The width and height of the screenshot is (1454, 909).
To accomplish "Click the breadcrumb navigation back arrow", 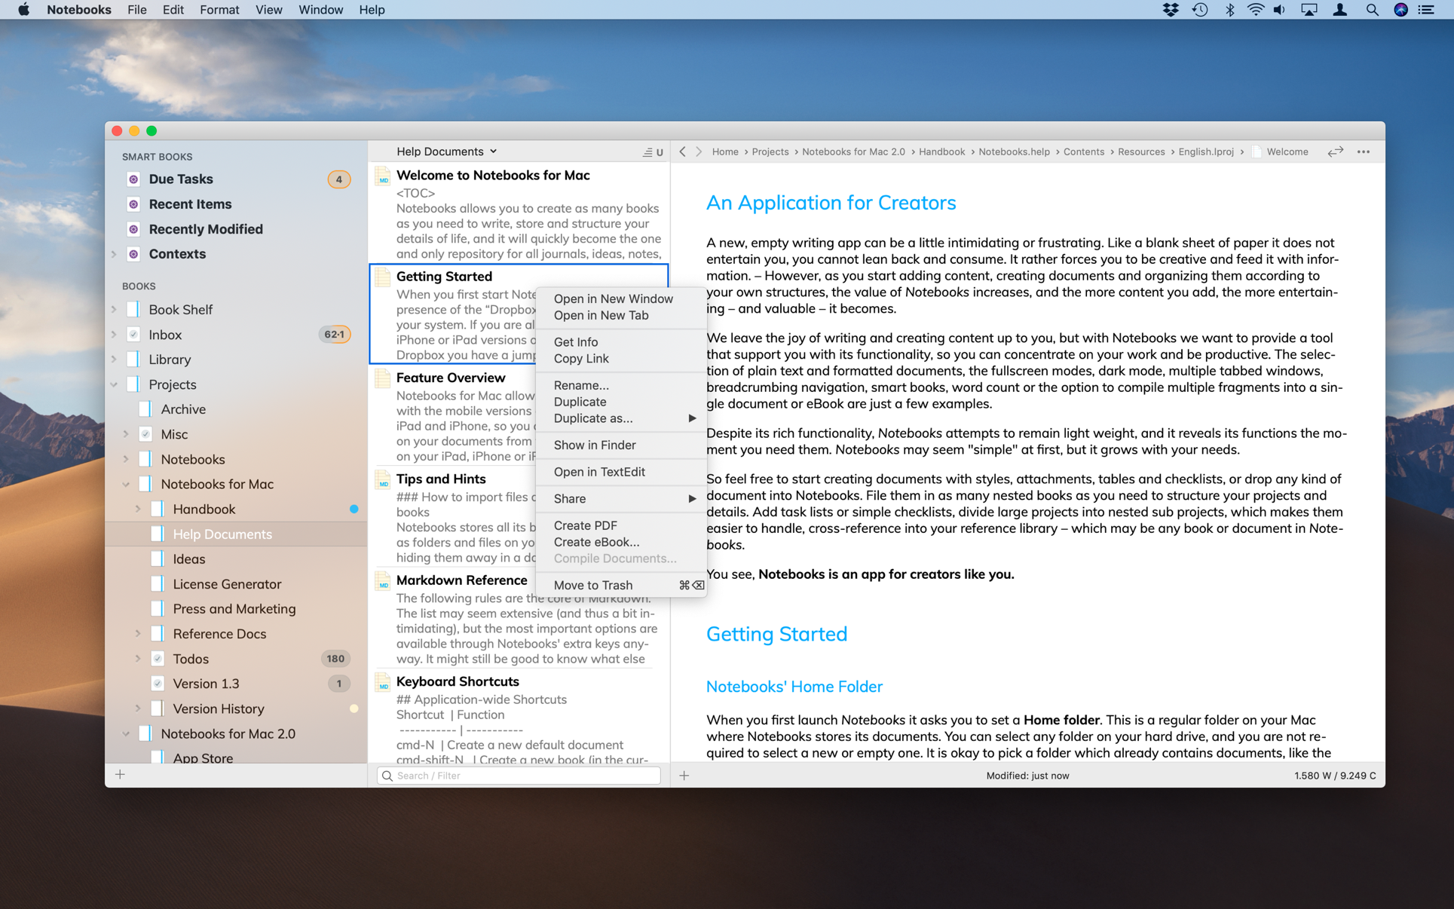I will [682, 151].
